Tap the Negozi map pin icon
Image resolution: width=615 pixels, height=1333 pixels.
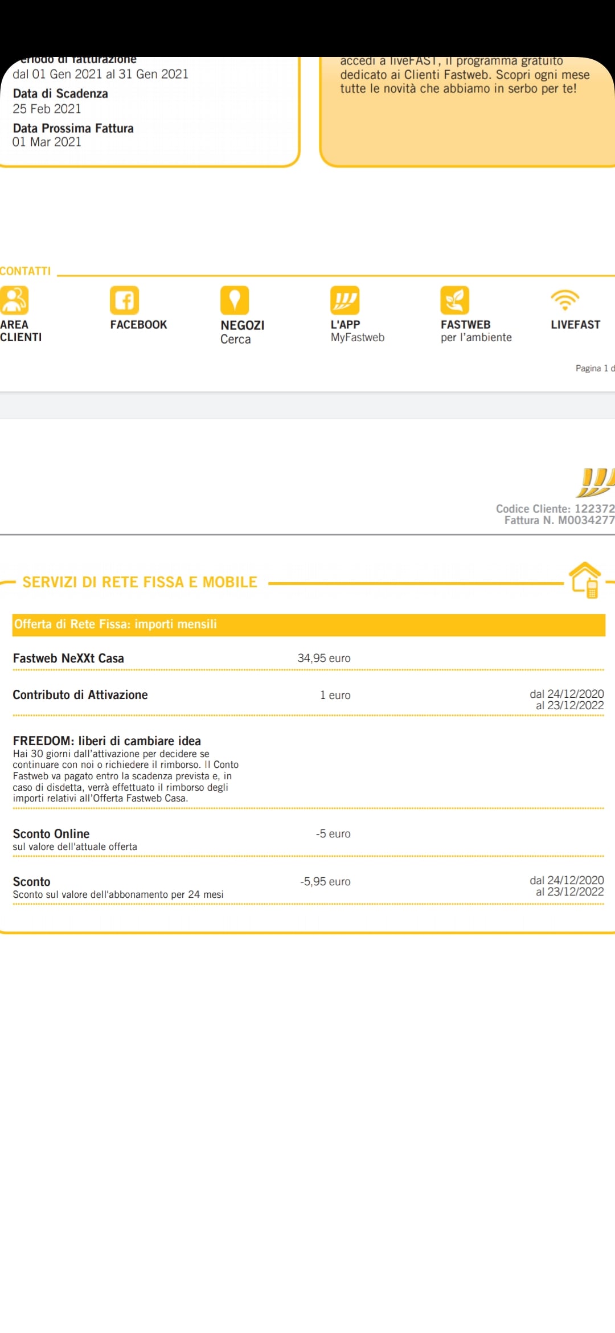click(x=235, y=300)
